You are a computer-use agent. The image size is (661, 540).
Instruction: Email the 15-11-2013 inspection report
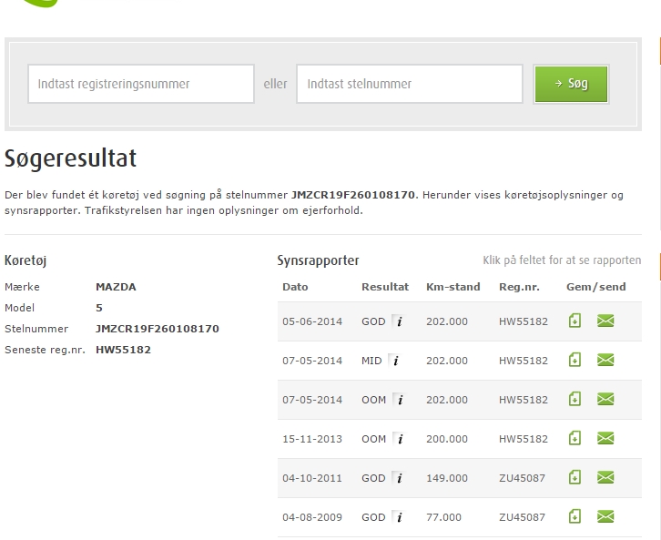tap(605, 438)
